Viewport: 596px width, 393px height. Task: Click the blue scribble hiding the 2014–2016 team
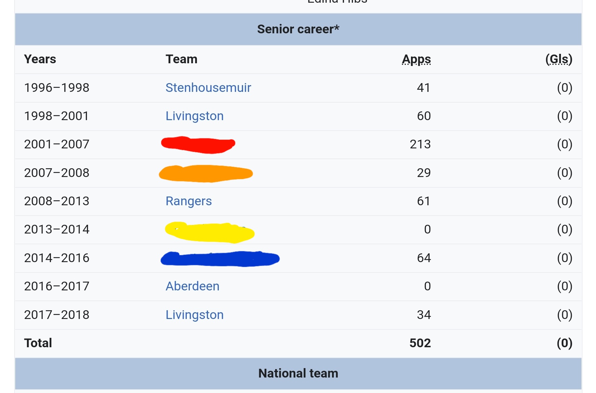[220, 259]
